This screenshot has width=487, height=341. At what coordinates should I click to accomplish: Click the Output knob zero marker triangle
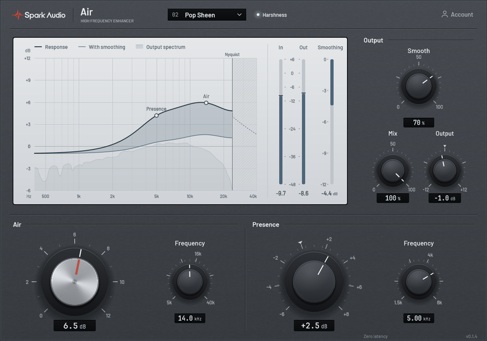[x=445, y=146]
